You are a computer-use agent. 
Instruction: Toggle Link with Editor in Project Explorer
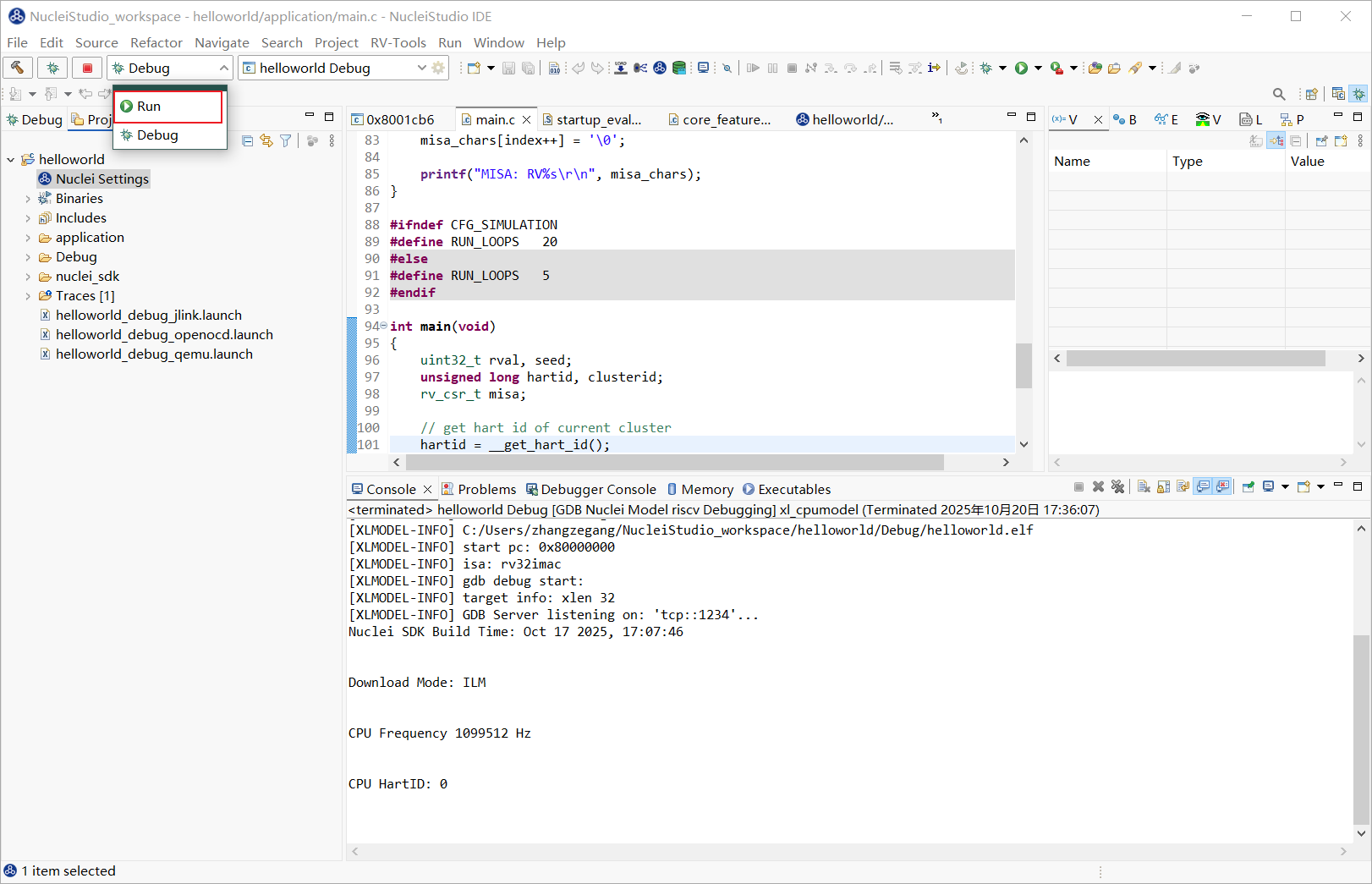click(x=266, y=140)
